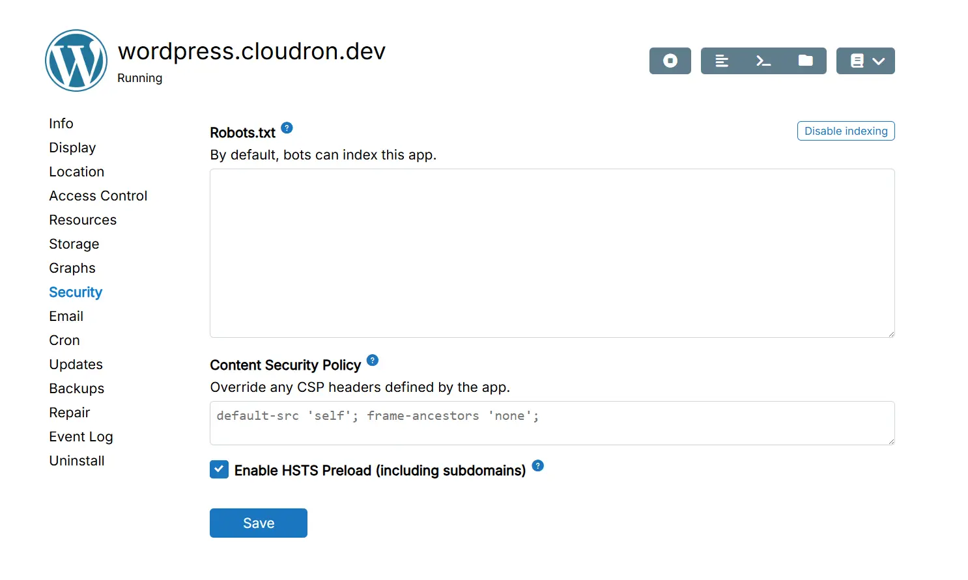Uncheck Enable HSTS Preload checkbox

click(219, 469)
